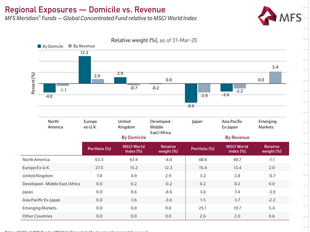Image resolution: width=310 pixels, height=232 pixels.
Task: Click the 'North America' table row label
Action: [36, 160]
